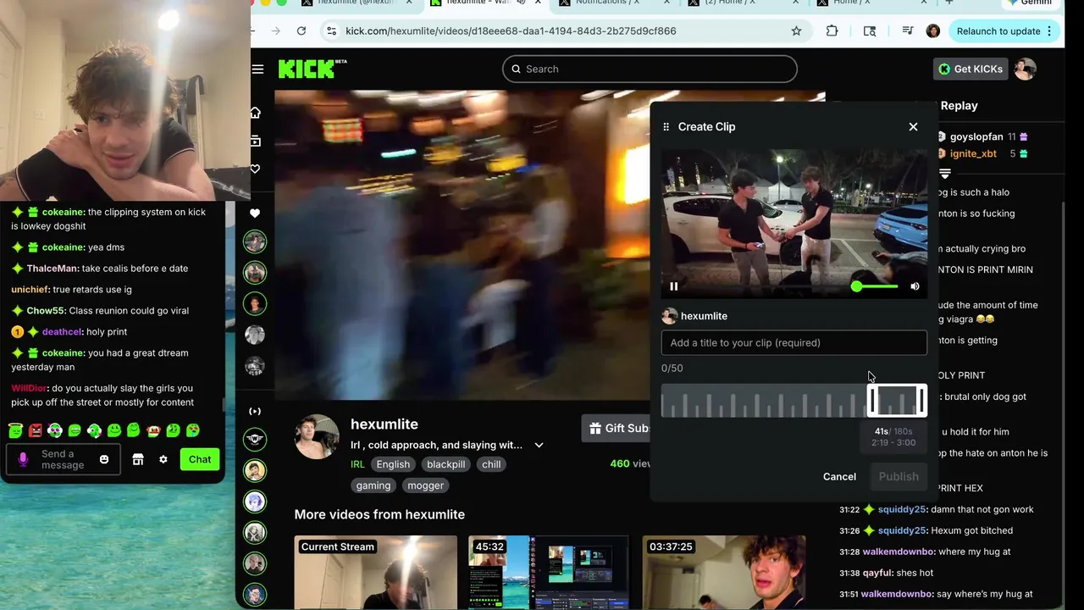Click Relaunch to update in Chrome
This screenshot has height=610, width=1084.
click(x=1003, y=31)
